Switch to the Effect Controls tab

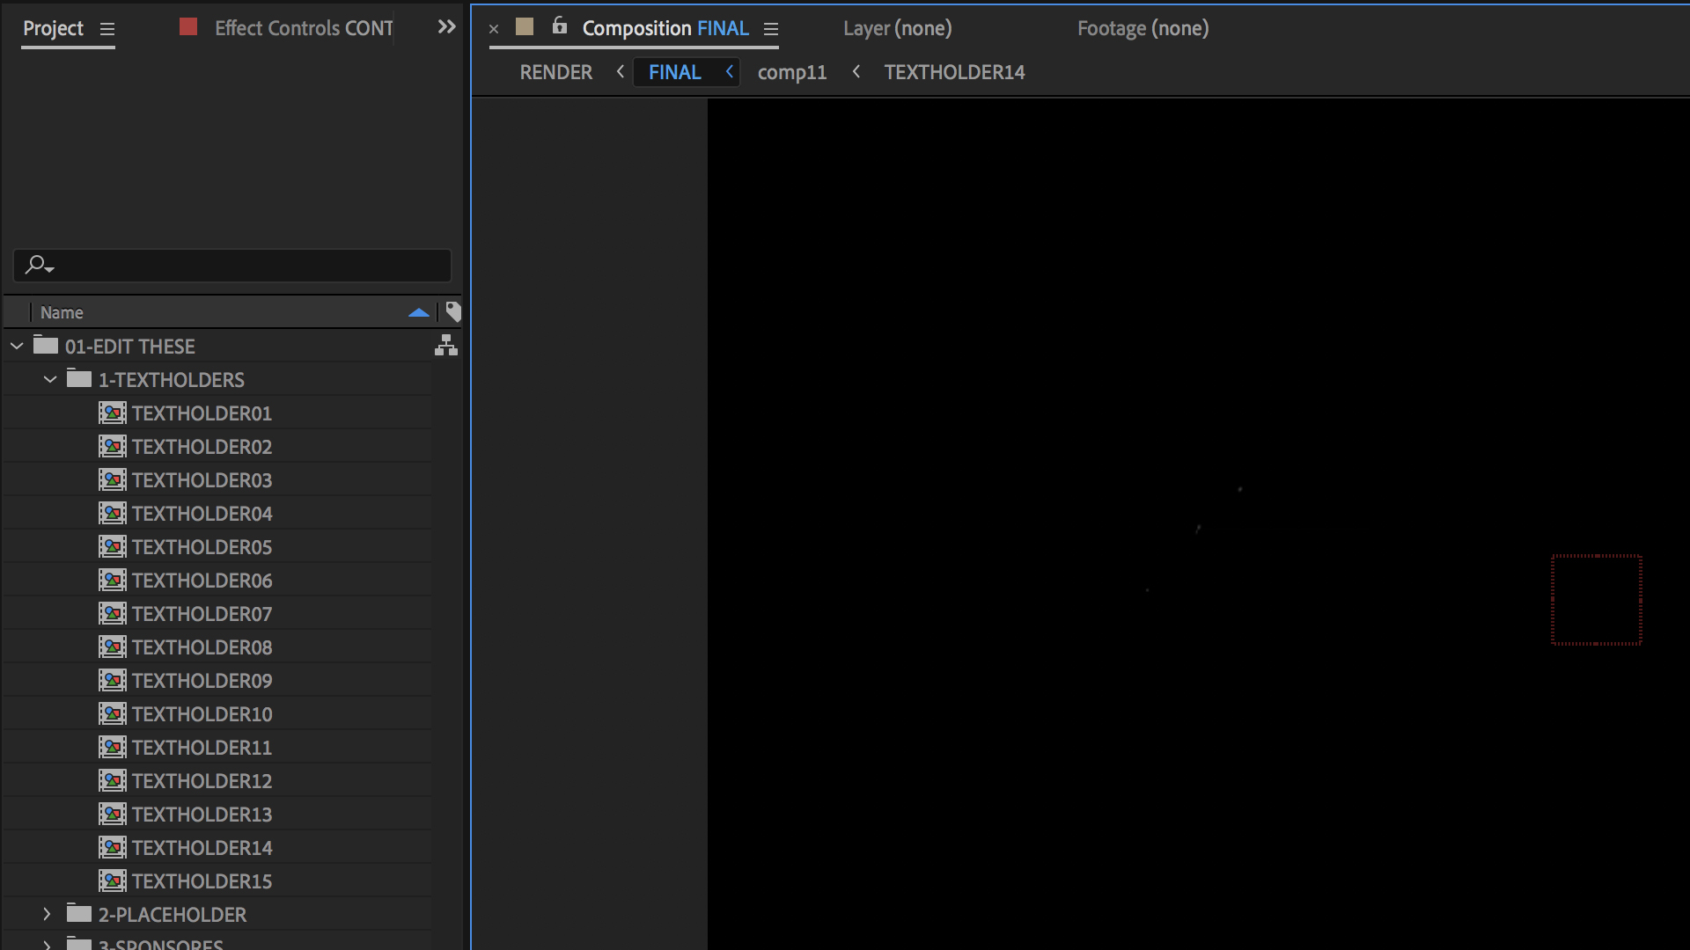(x=303, y=28)
